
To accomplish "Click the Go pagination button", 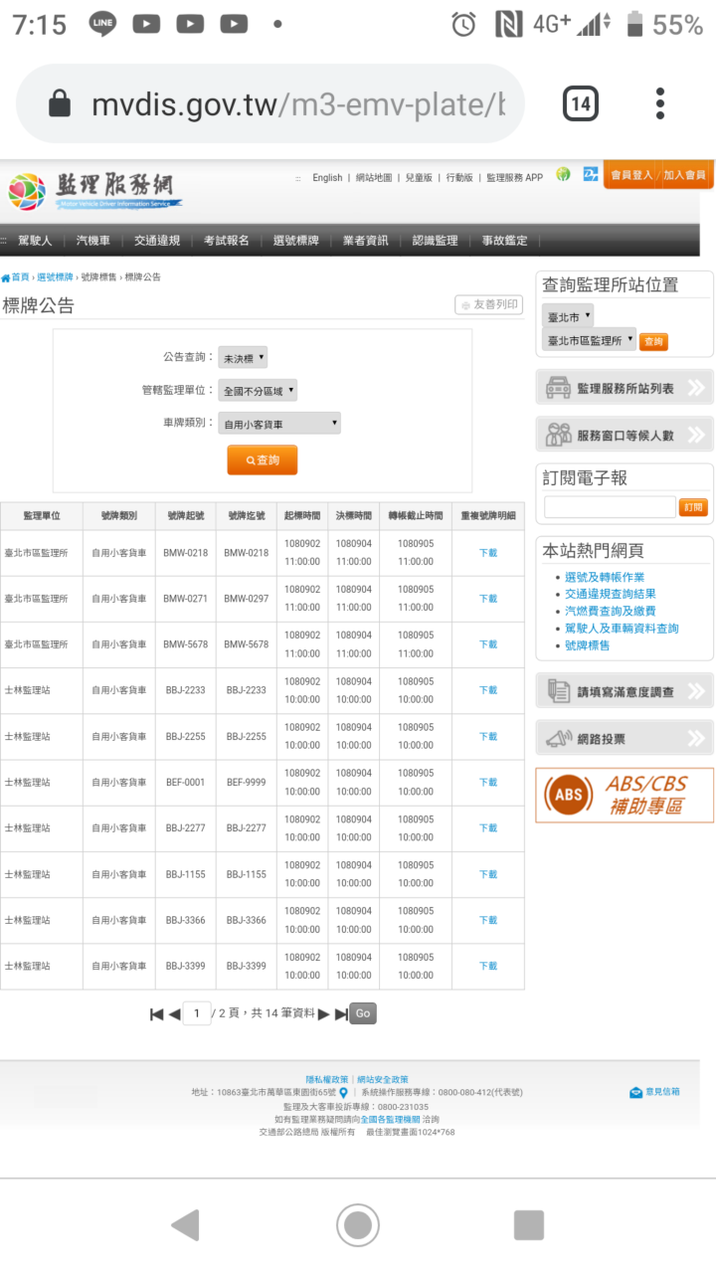I will (363, 1013).
